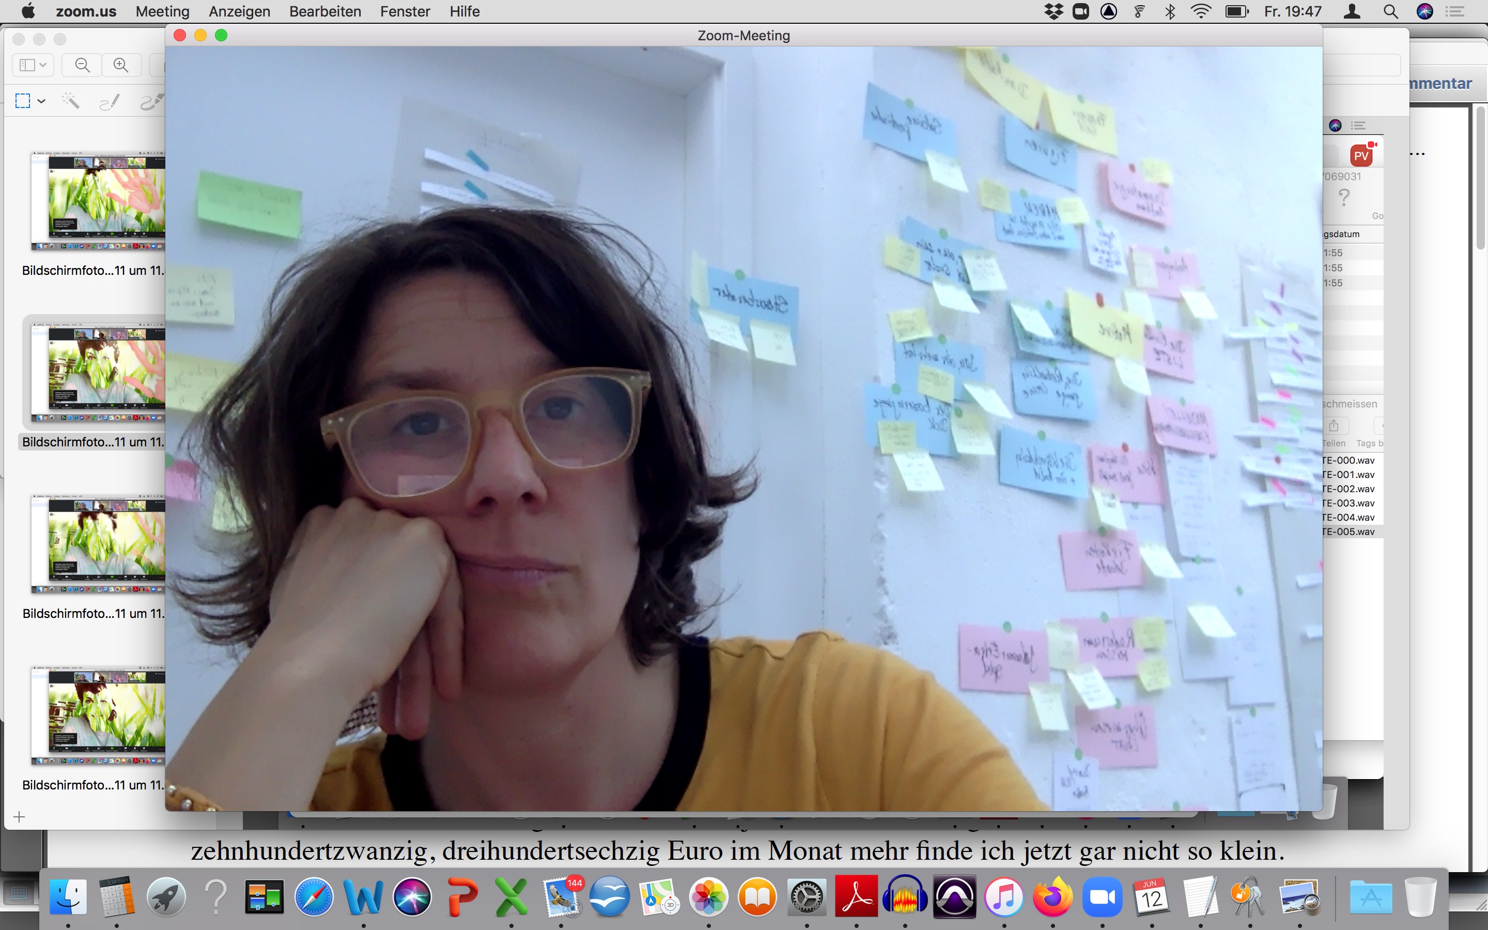Image resolution: width=1488 pixels, height=930 pixels.
Task: Open Zoom app from the Dock
Action: [x=1102, y=897]
